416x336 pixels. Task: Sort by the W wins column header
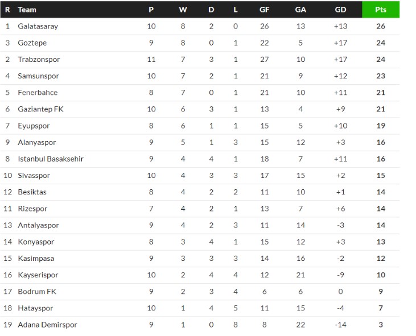tap(183, 10)
